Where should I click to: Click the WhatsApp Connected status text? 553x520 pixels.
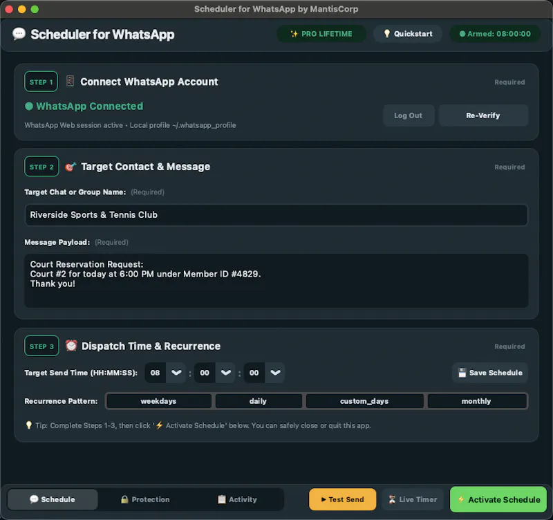click(90, 106)
